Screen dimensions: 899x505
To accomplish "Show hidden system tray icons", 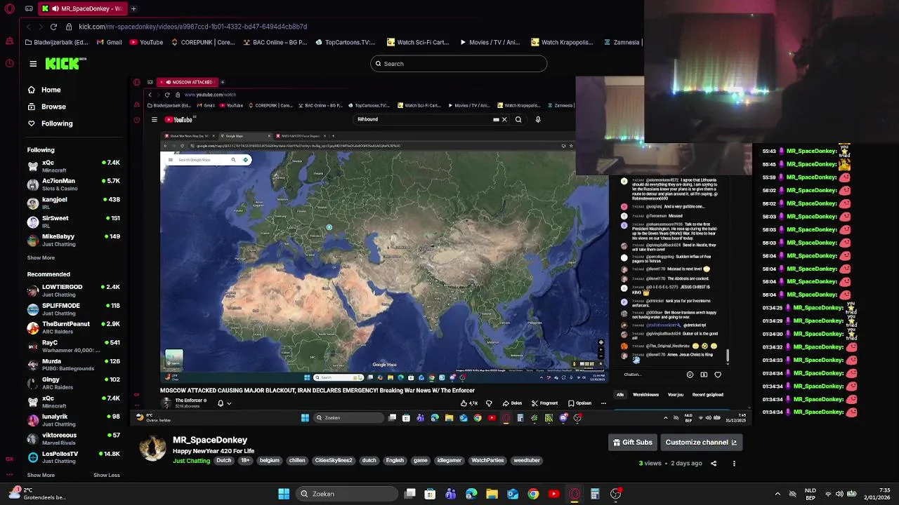I will 777,494.
